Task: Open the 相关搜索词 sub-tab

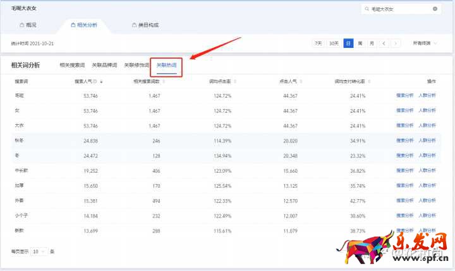Action: [x=72, y=65]
